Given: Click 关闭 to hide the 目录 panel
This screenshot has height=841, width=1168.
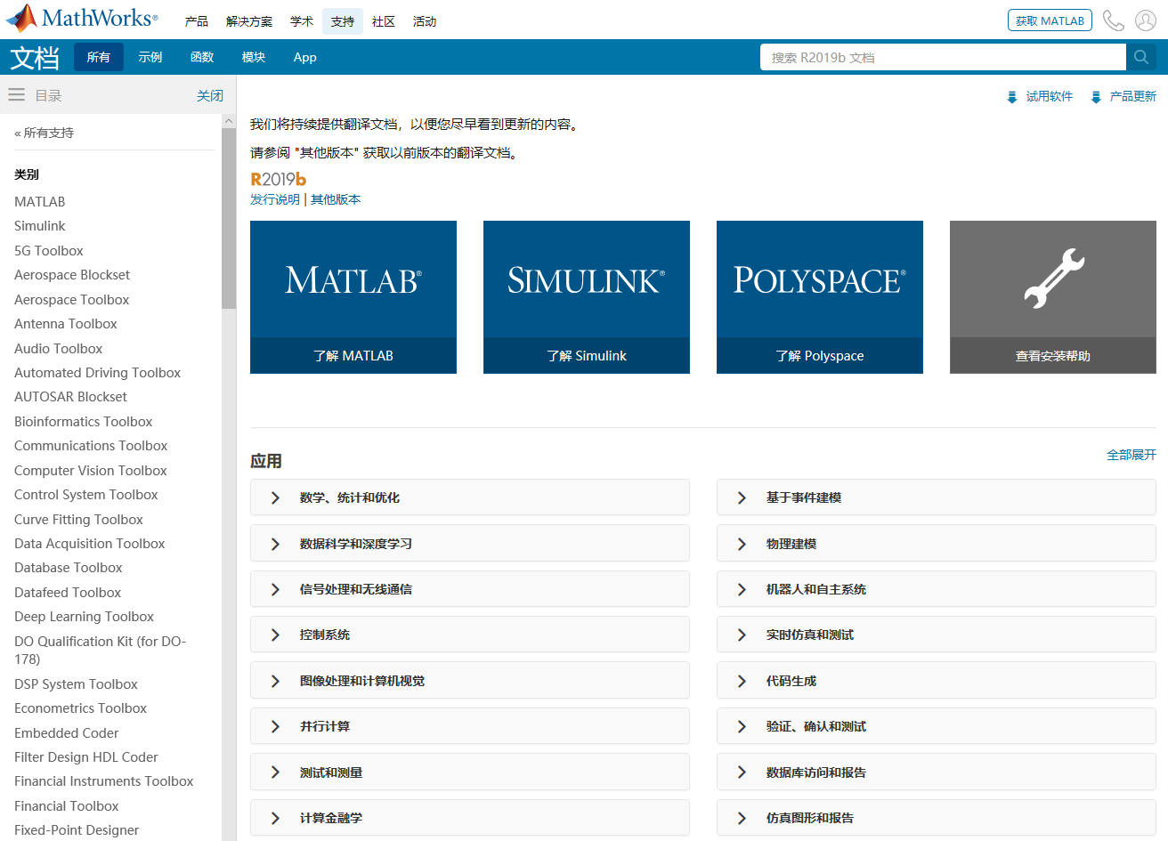Looking at the screenshot, I should tap(210, 94).
